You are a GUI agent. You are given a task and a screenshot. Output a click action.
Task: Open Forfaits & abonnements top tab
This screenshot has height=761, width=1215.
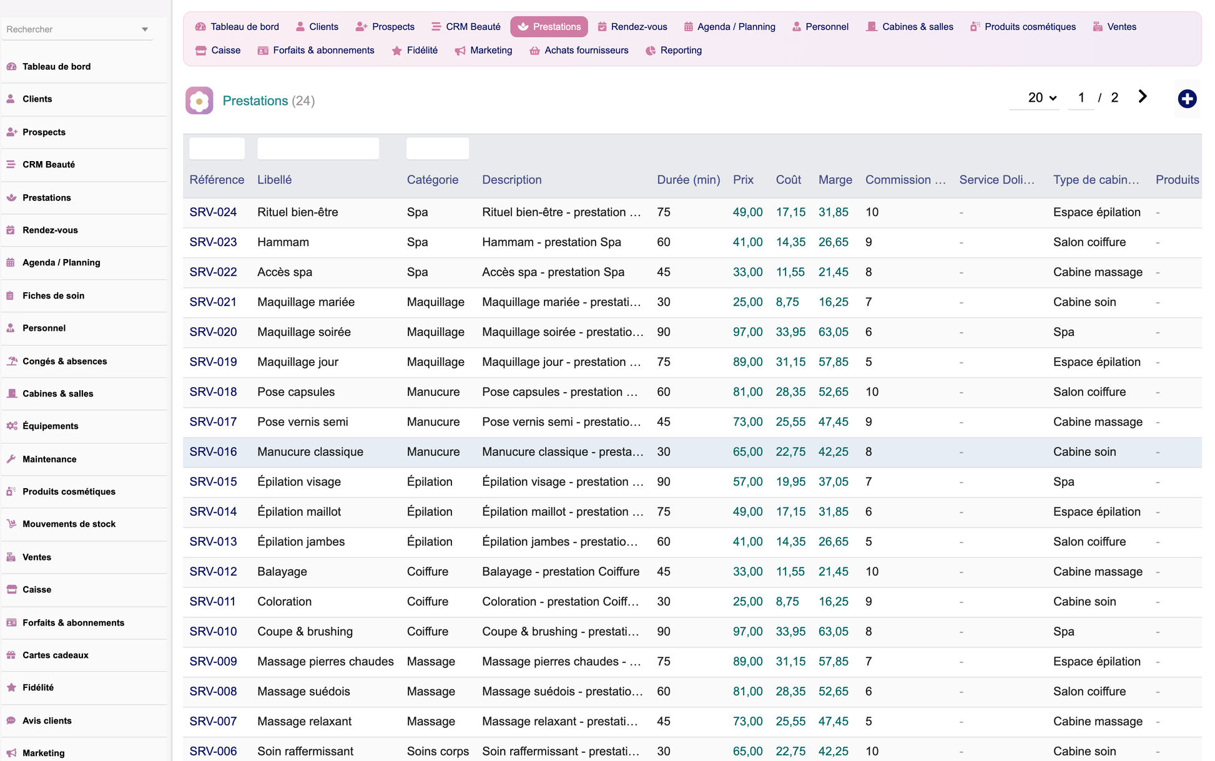click(316, 51)
